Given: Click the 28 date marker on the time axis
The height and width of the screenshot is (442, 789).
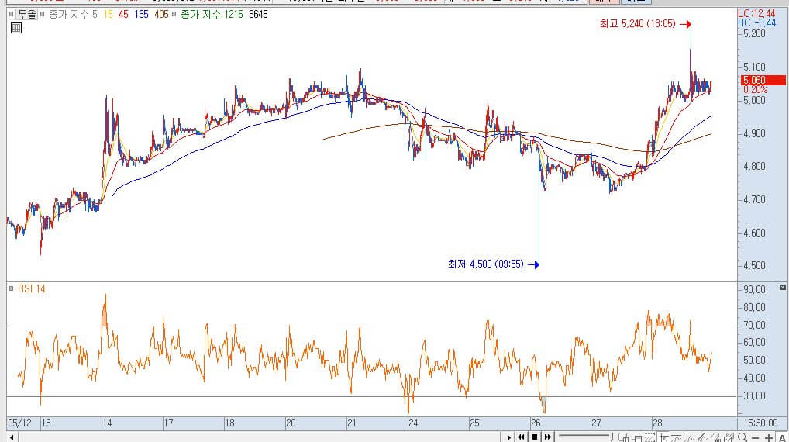Looking at the screenshot, I should pos(658,423).
